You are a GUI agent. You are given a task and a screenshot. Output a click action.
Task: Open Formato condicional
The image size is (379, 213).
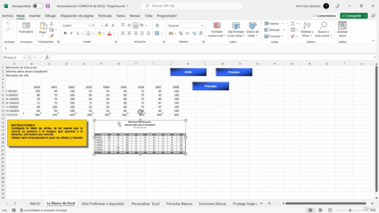click(217, 30)
